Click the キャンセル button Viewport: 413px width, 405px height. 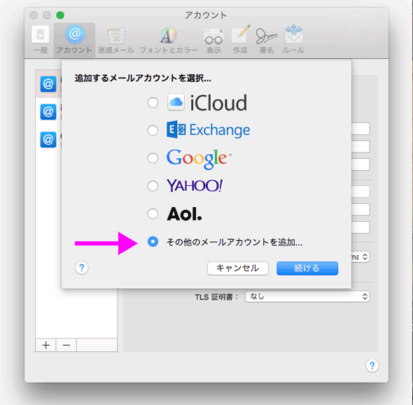pyautogui.click(x=238, y=269)
